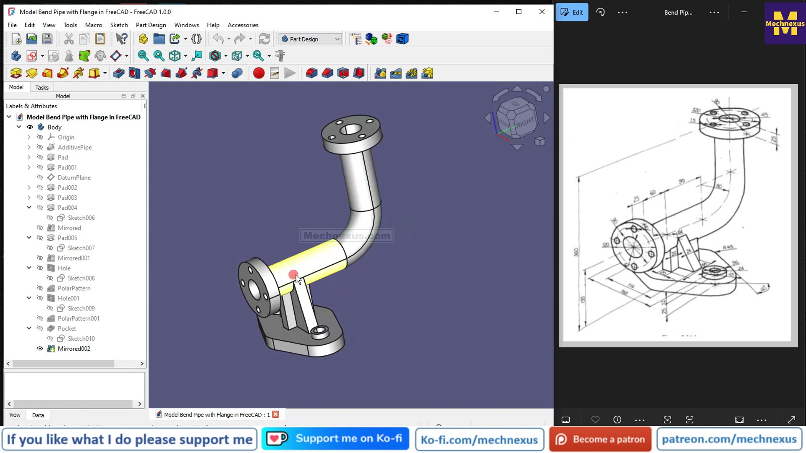806x453 pixels.
Task: Click the Create sketch icon
Action: pos(31,56)
